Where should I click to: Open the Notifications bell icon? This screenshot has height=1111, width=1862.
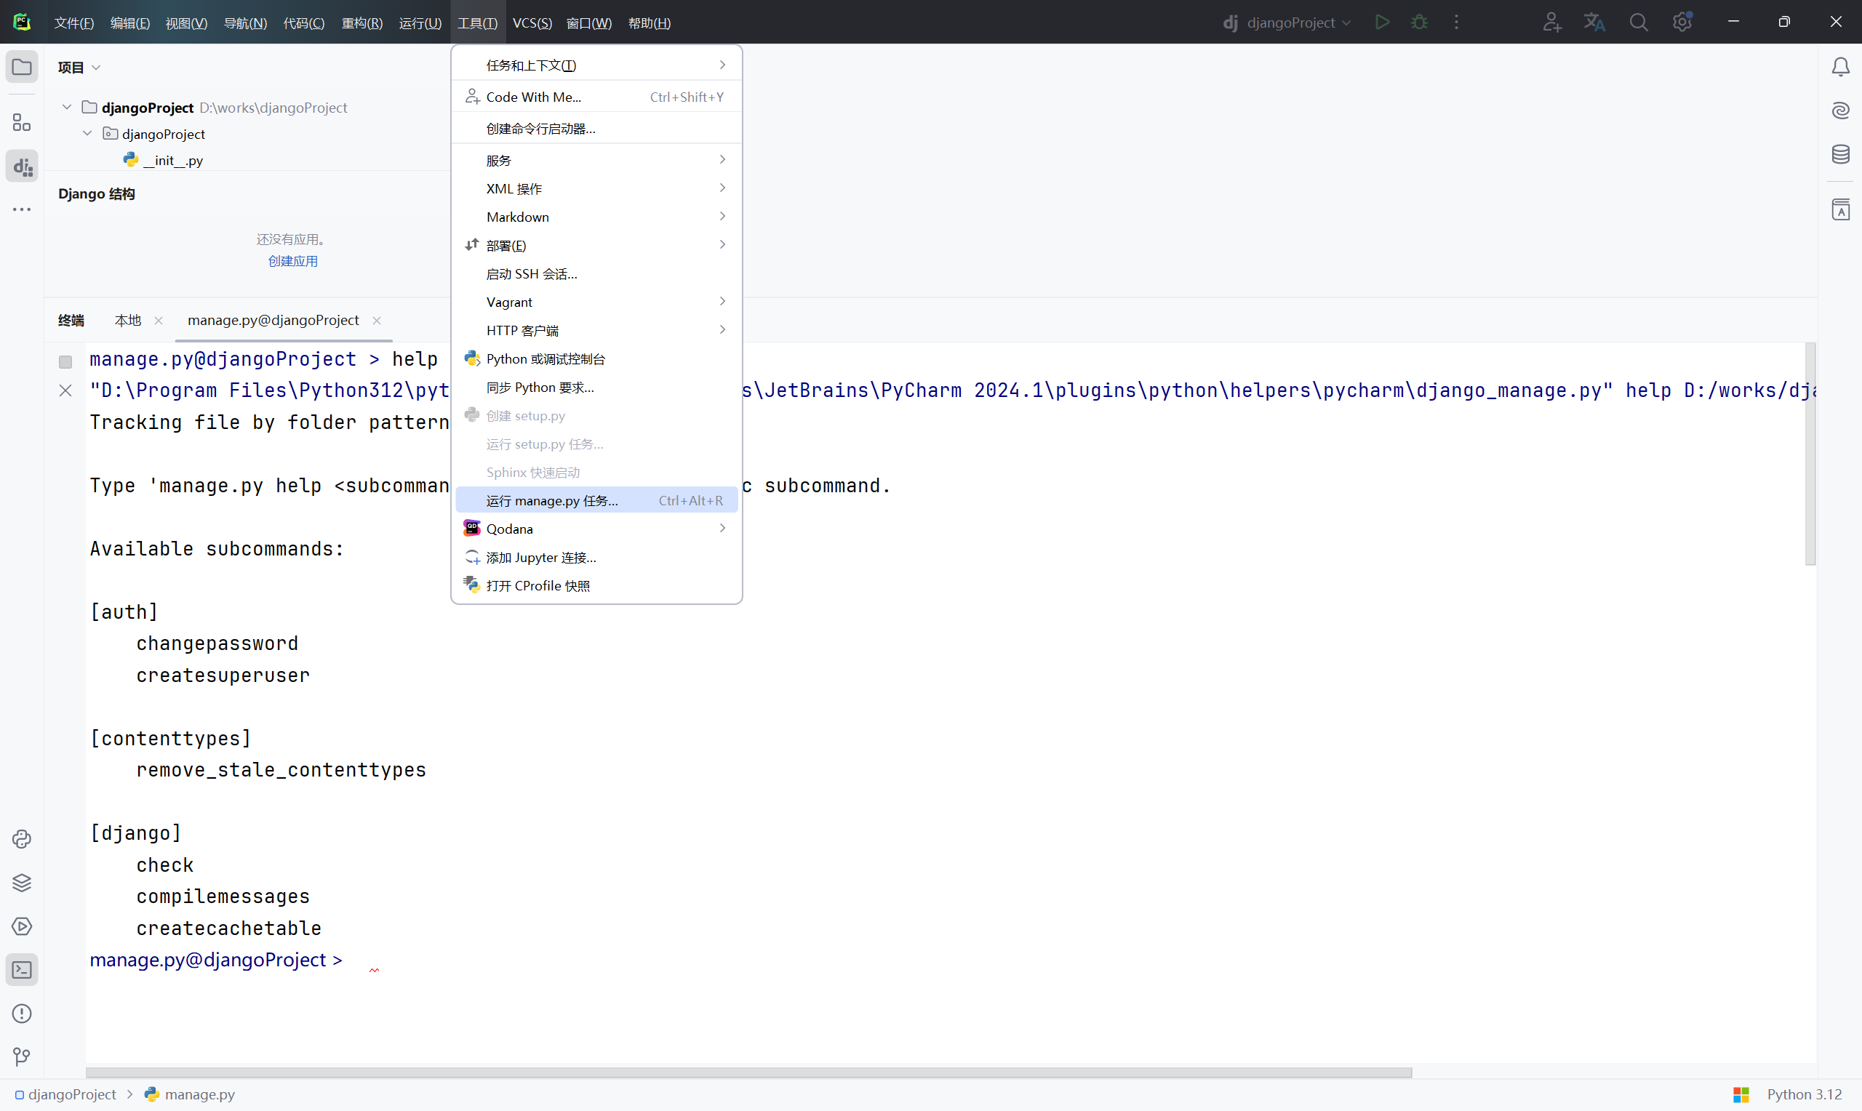click(1840, 68)
